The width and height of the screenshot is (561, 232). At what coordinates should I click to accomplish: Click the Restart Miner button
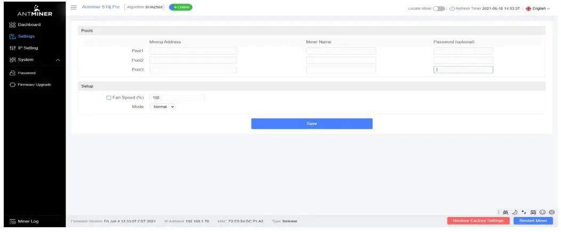click(x=533, y=221)
